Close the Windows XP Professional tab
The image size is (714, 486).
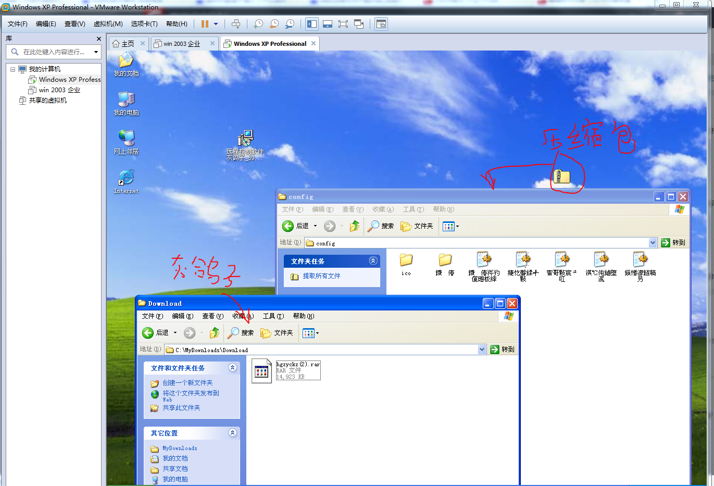pyautogui.click(x=314, y=43)
